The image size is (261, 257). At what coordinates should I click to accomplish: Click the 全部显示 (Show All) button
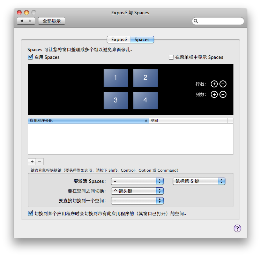pos(52,21)
